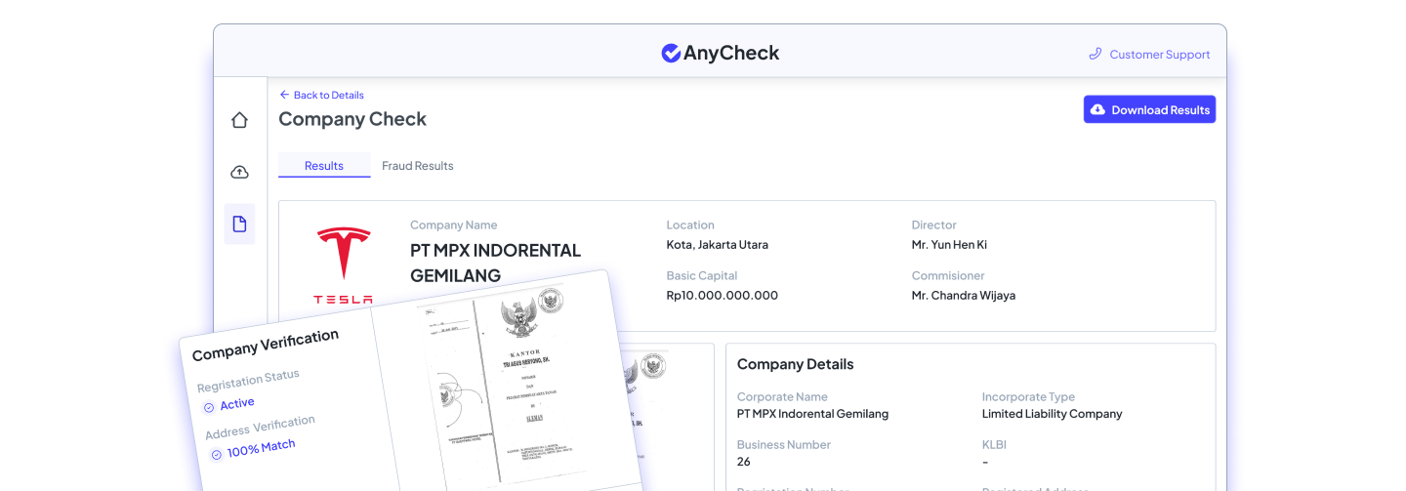This screenshot has height=491, width=1406.
Task: Click the AnyCheck checkmark logo
Action: pos(671,53)
